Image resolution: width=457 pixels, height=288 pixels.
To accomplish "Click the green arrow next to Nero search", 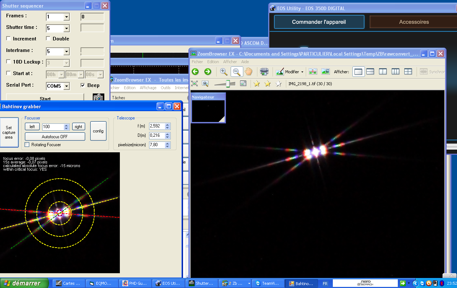I will 403,283.
